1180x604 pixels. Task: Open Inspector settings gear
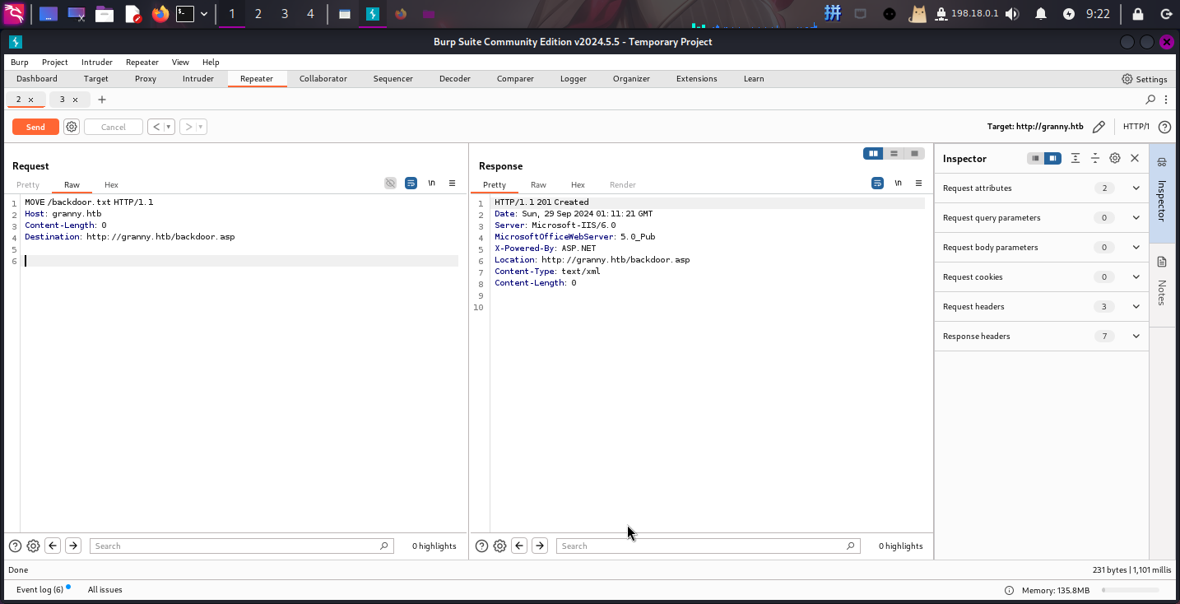pyautogui.click(x=1115, y=158)
